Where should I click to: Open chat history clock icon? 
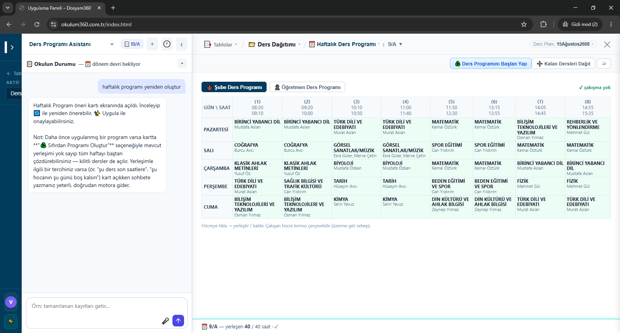167,44
